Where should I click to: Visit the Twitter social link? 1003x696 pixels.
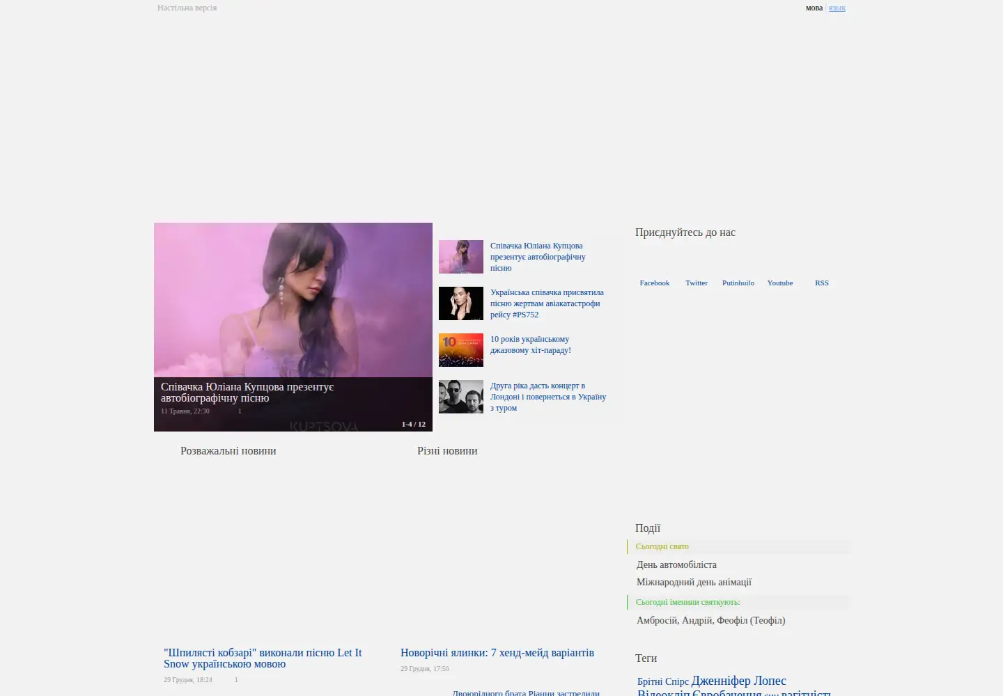697,283
